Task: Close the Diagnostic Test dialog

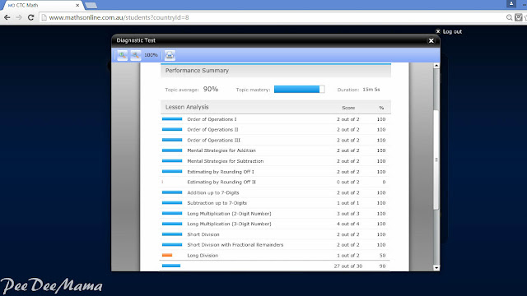Action: tap(431, 40)
